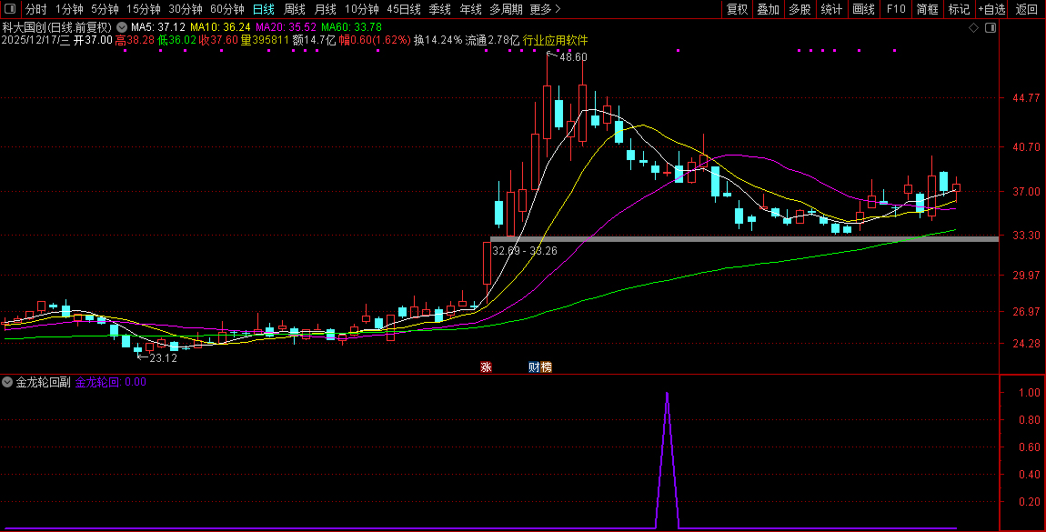Open the 财 info marker on the chart

[x=534, y=367]
